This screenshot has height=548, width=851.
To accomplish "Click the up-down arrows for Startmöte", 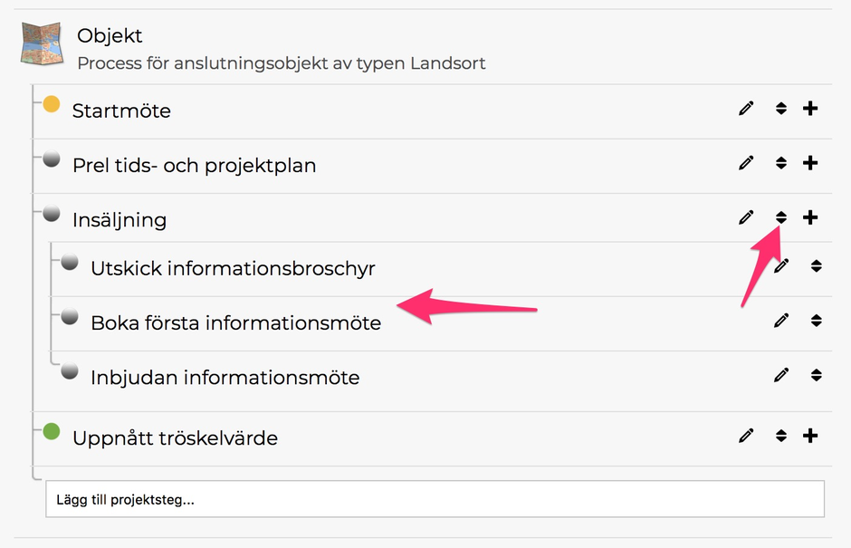I will [x=781, y=110].
